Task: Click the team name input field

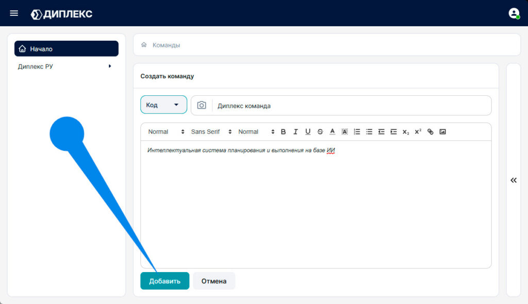Action: 352,106
